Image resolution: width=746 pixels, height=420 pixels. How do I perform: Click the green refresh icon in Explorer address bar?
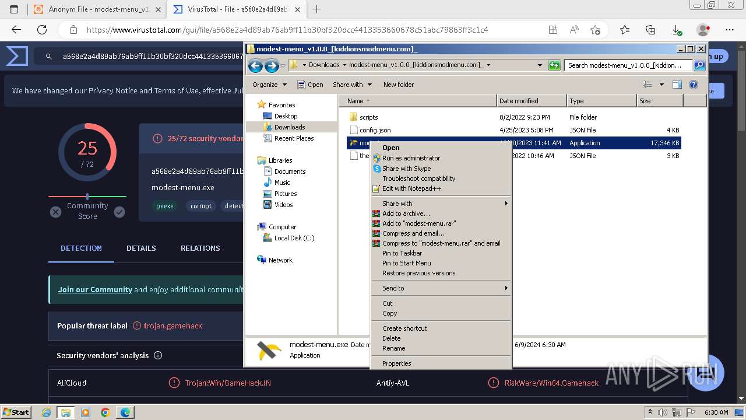(x=554, y=65)
